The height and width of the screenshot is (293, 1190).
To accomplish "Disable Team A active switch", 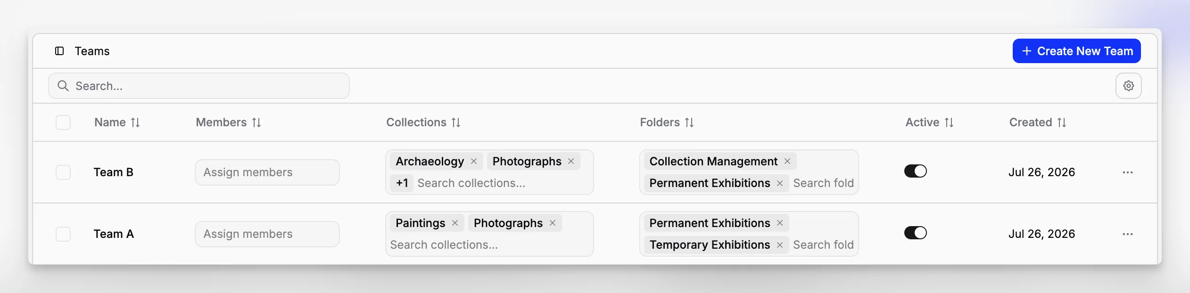I will pos(916,233).
